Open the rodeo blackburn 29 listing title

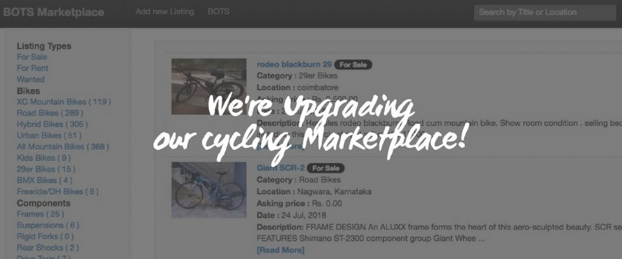click(x=295, y=64)
